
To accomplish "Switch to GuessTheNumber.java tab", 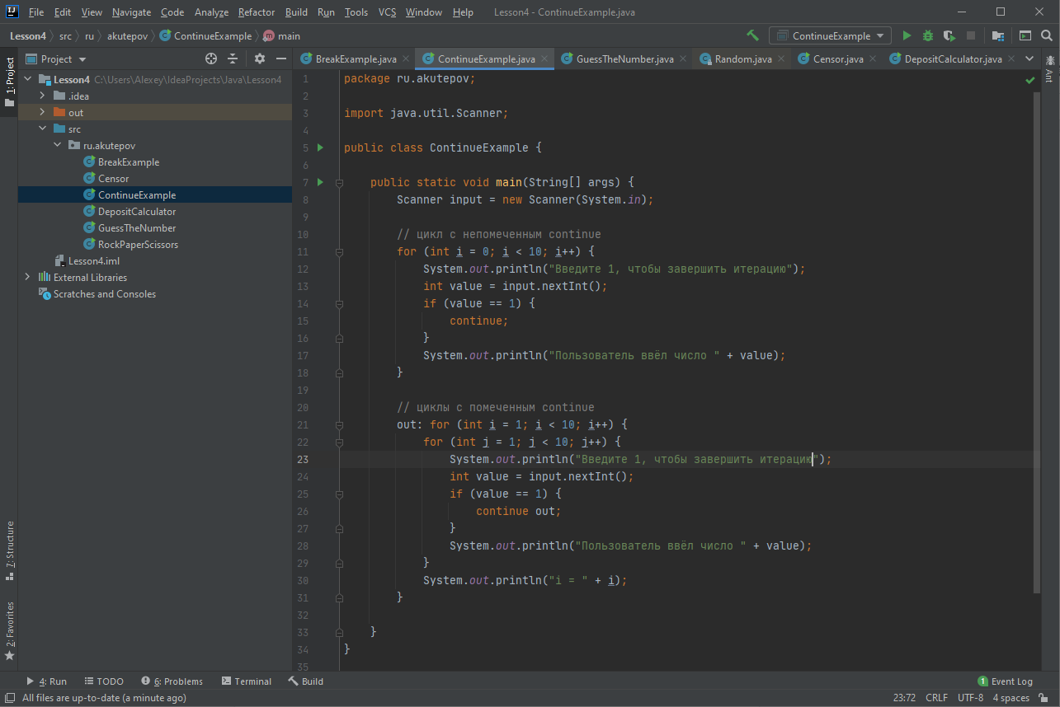I will point(624,59).
